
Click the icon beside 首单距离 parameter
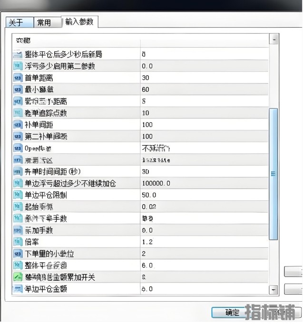pos(18,78)
